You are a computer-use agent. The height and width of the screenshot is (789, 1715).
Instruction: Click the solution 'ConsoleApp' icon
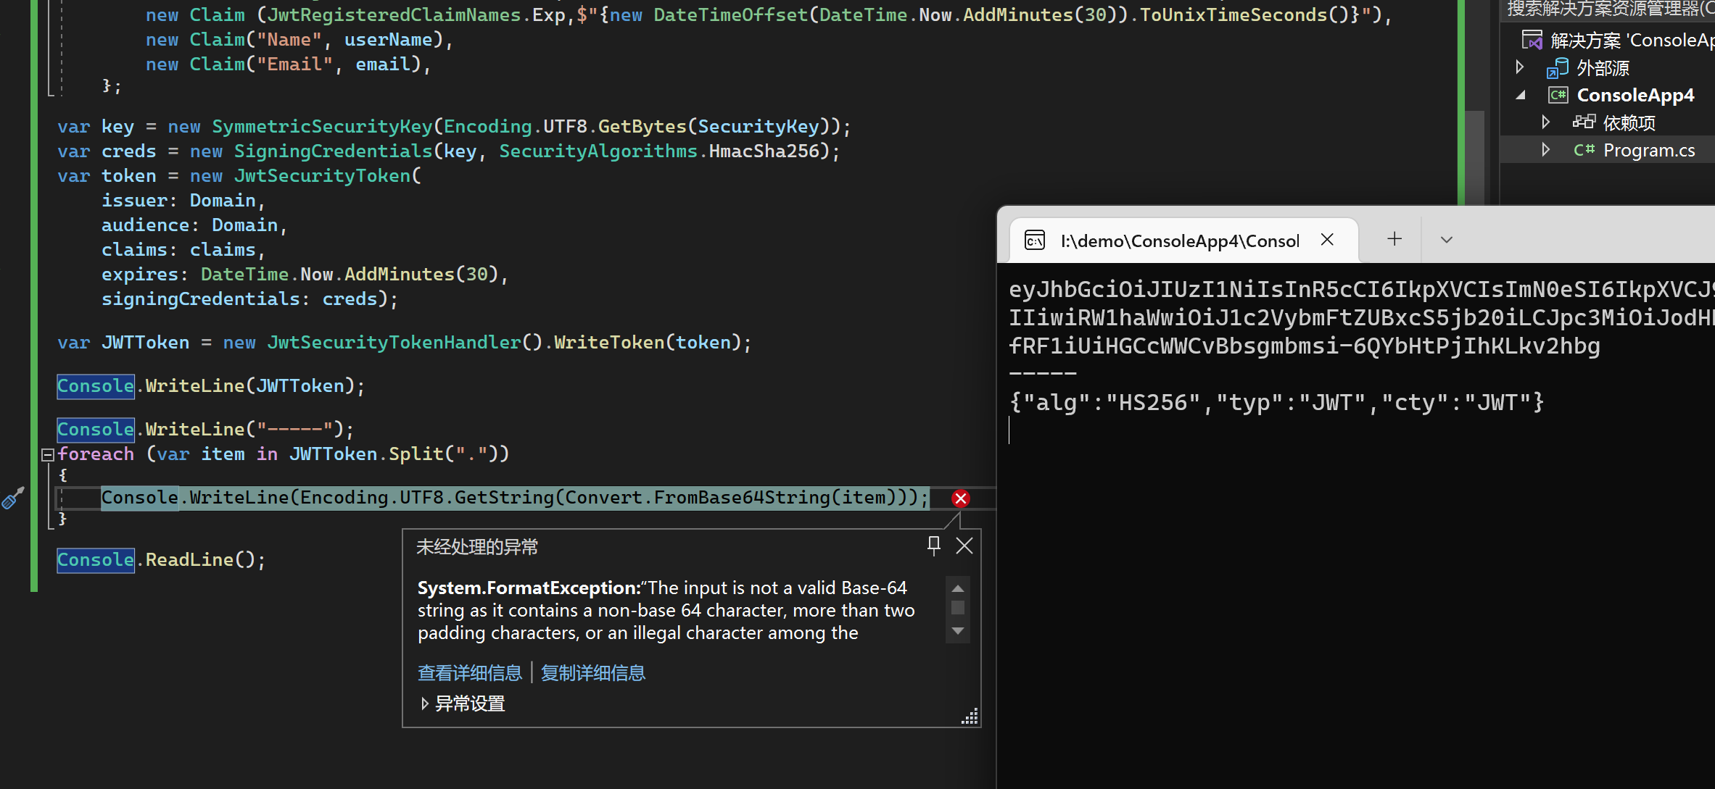point(1532,40)
